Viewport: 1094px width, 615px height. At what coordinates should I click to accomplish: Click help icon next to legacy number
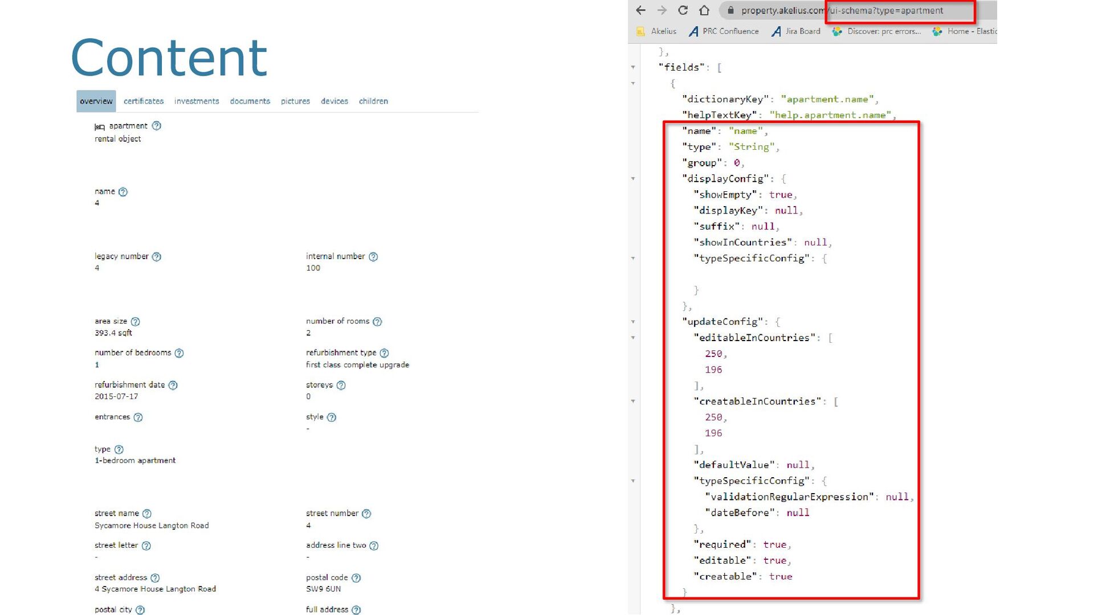point(157,257)
